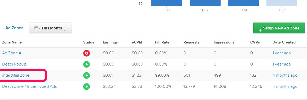Click the Status column header
Image resolution: width=307 pixels, height=100 pixels.
[x=89, y=42]
